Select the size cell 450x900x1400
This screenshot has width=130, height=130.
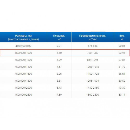(x=23, y=67)
